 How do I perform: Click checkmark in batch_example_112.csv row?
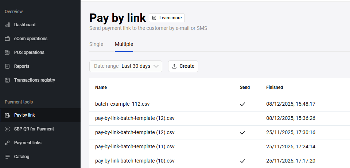point(242,104)
